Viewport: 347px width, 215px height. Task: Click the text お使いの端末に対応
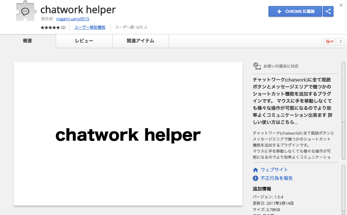[281, 66]
